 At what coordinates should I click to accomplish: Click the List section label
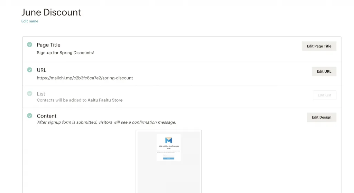pos(41,94)
